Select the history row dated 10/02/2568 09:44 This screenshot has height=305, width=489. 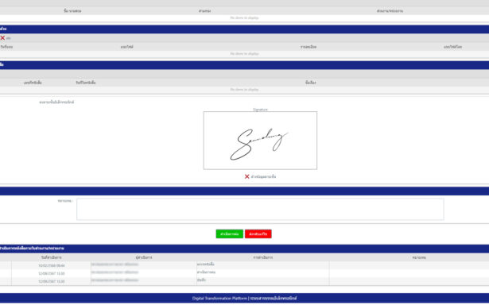coord(245,265)
